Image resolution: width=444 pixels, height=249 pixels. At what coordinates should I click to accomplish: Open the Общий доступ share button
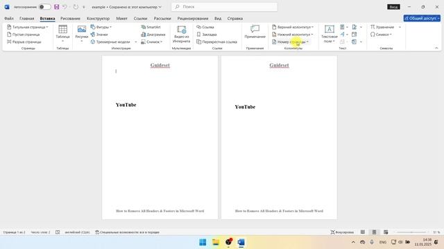(422, 18)
